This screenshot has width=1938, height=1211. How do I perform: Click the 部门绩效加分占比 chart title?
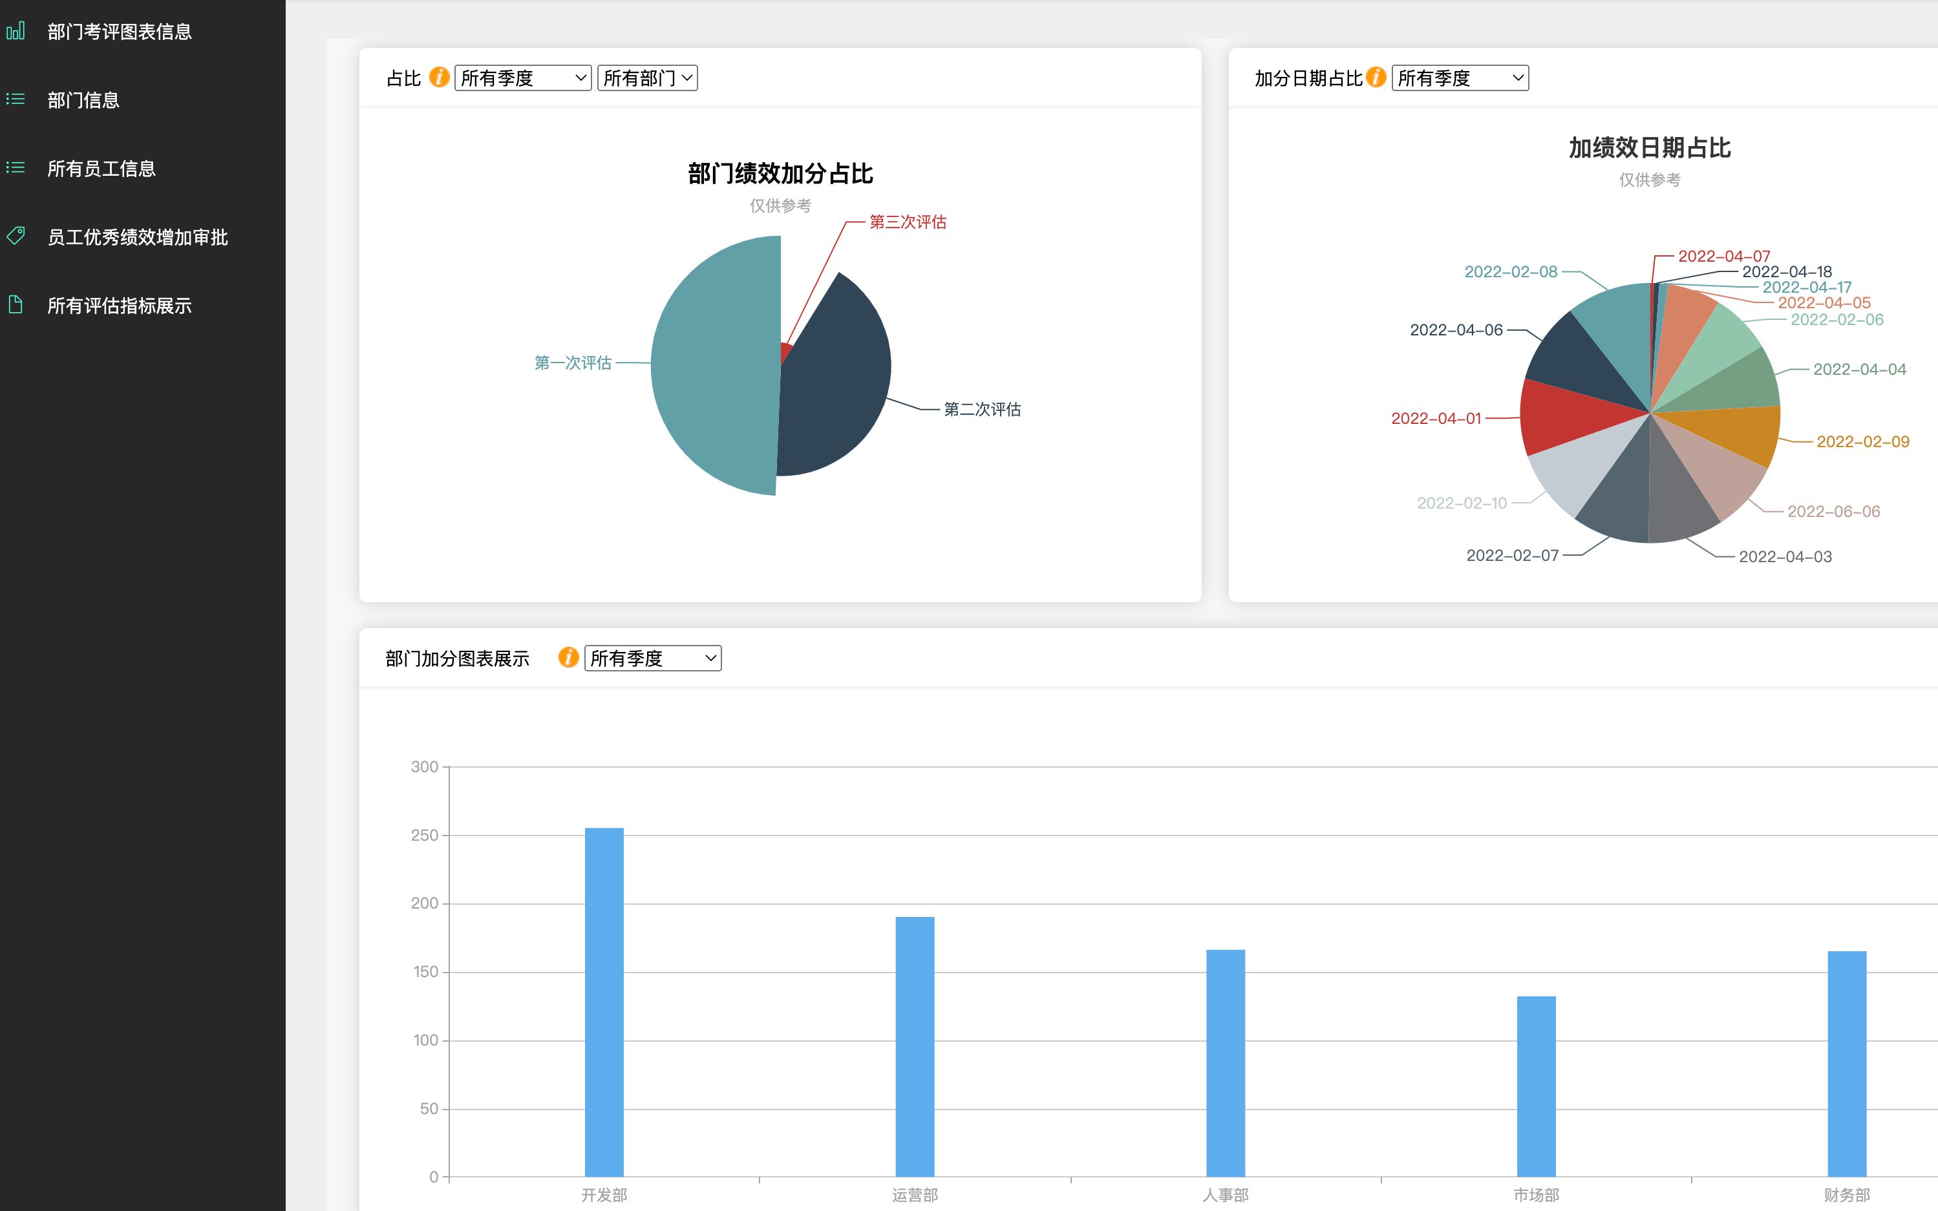click(x=780, y=174)
